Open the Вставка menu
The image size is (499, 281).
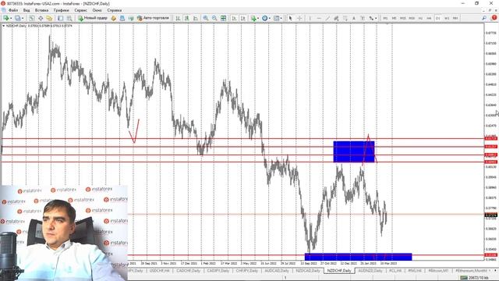(41, 10)
